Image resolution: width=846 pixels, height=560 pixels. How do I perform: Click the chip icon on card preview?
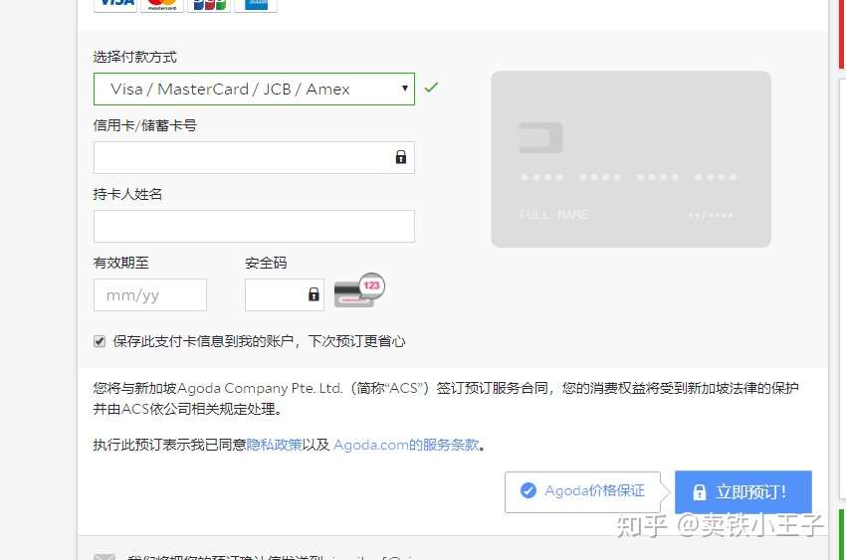coord(540,137)
